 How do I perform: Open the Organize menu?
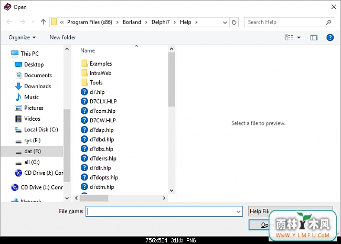[x=22, y=37]
